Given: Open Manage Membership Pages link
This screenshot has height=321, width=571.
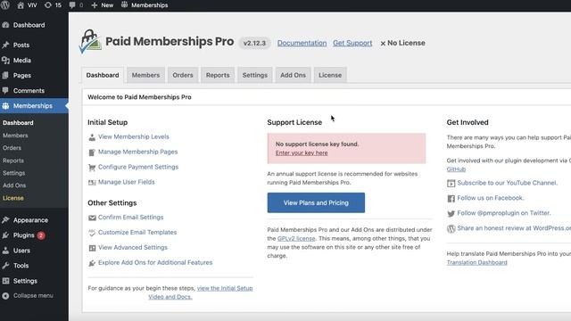Looking at the screenshot, I should point(138,152).
